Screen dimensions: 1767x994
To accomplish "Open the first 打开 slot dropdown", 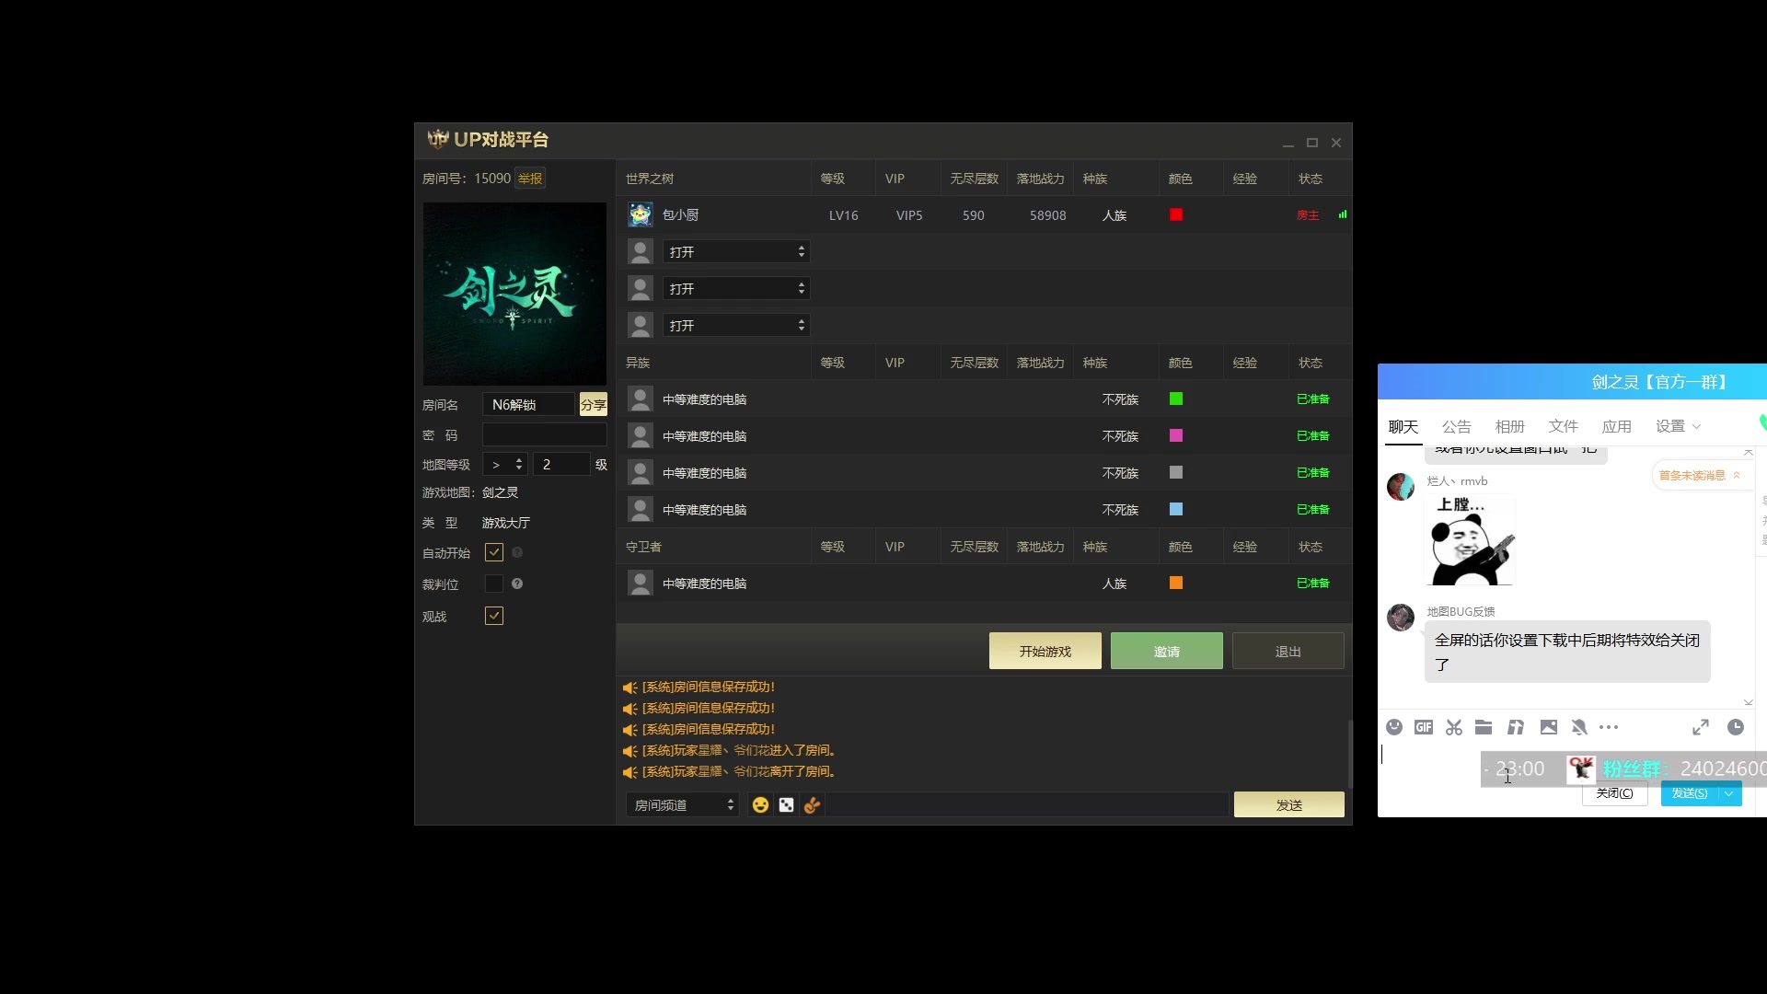I will 736,251.
